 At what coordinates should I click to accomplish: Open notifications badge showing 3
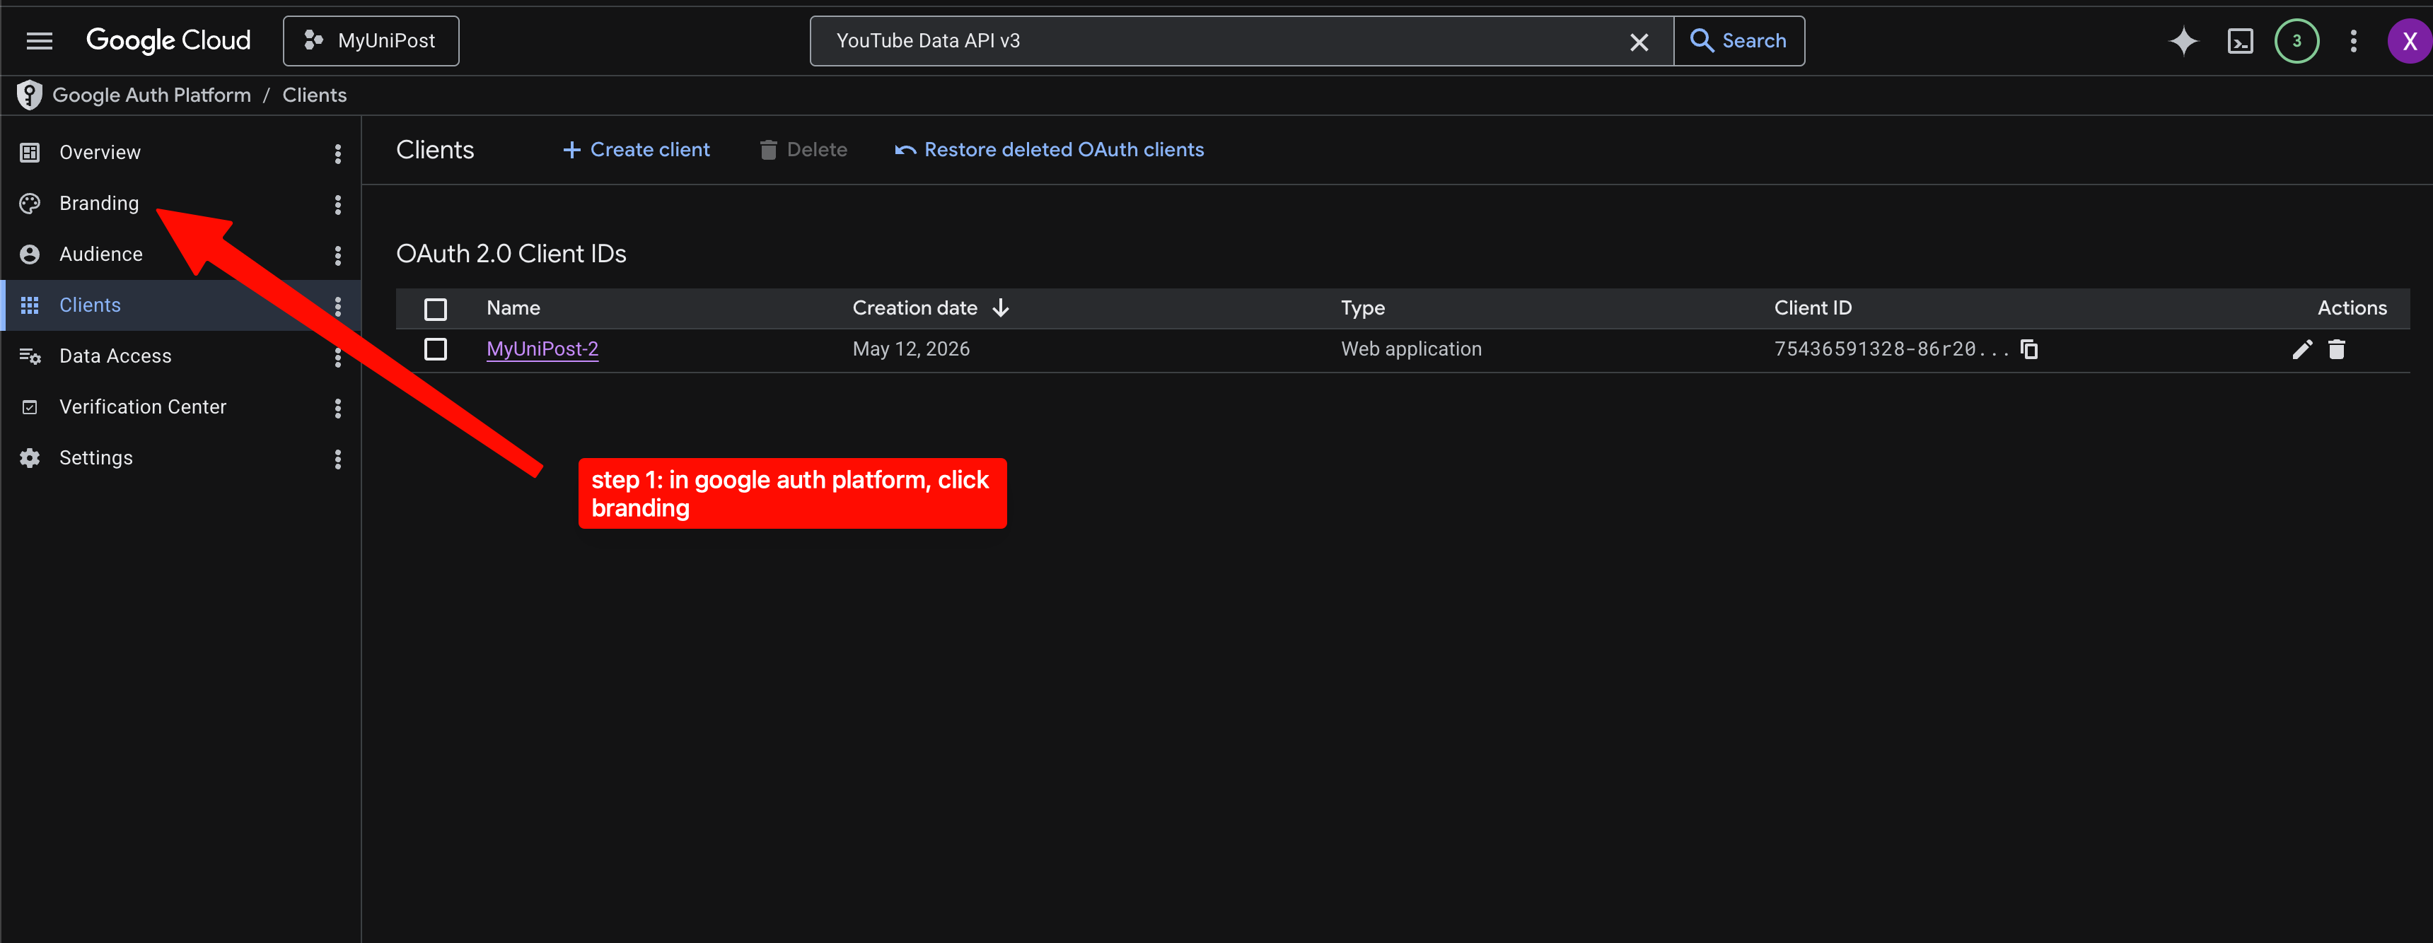[x=2296, y=40]
